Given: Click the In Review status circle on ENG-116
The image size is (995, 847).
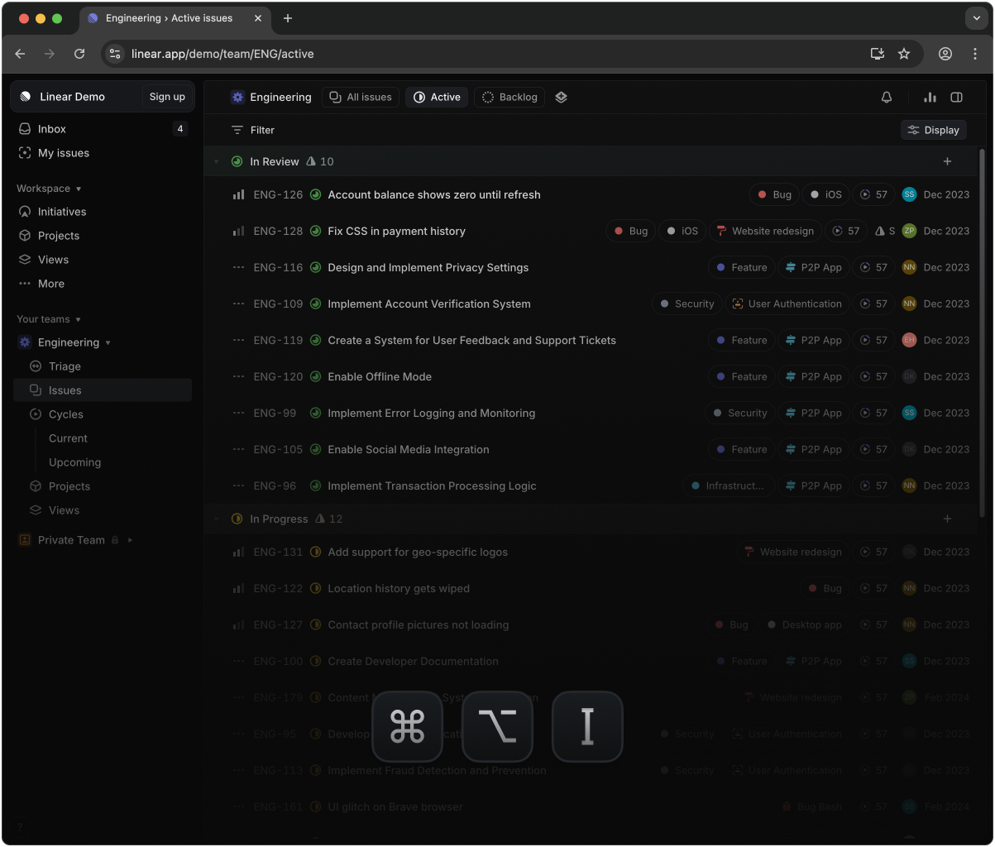Looking at the screenshot, I should pos(315,267).
